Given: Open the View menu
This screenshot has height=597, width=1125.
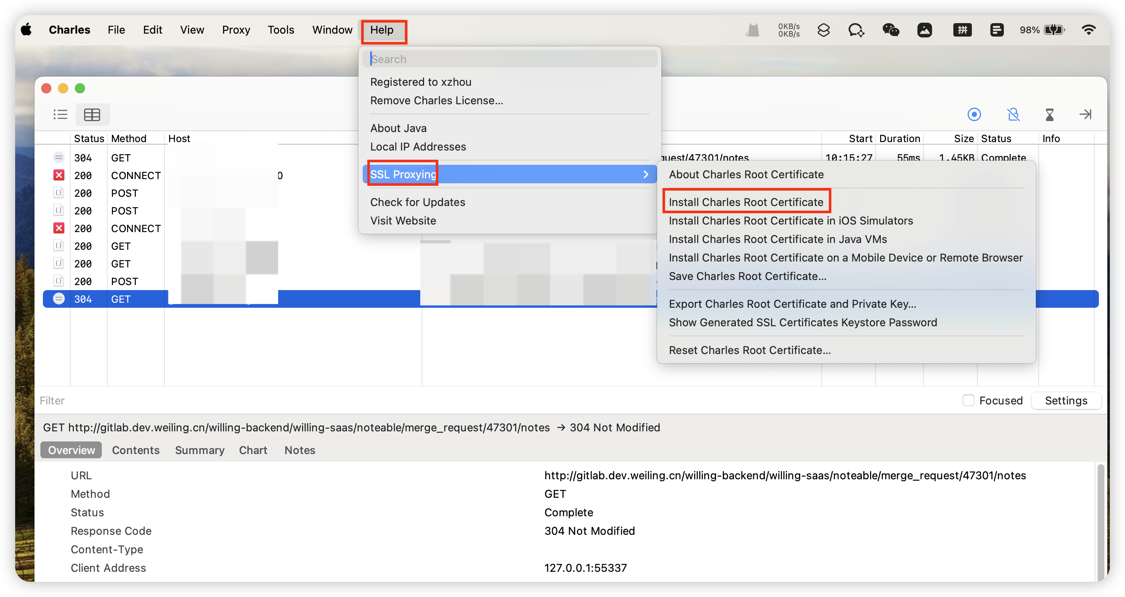Looking at the screenshot, I should pos(192,30).
